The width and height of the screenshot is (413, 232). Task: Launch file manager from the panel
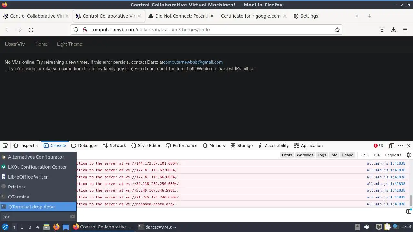[46, 227]
